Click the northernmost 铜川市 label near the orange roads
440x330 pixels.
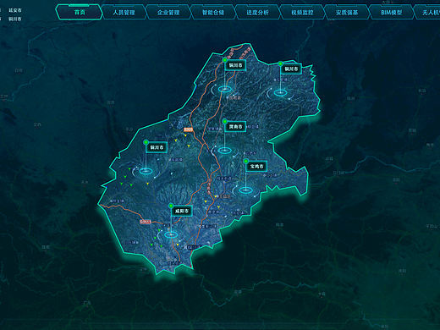tap(235, 65)
